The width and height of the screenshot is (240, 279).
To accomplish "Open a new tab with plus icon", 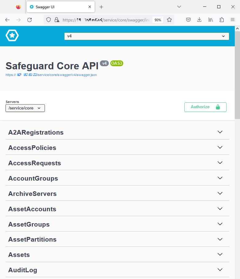I will [101, 7].
